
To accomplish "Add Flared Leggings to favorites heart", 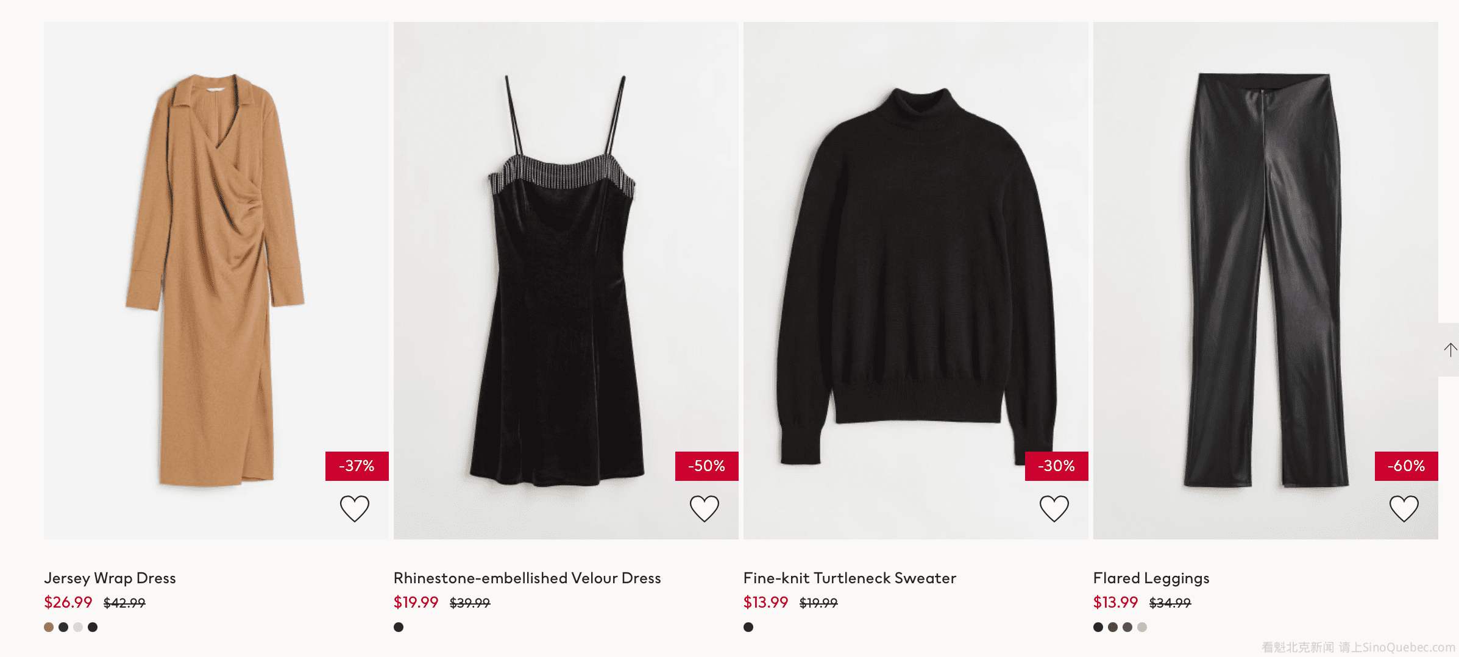I will tap(1404, 508).
